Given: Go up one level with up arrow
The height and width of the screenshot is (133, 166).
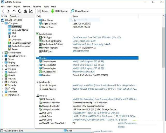Looking at the screenshot, I should (14, 11).
